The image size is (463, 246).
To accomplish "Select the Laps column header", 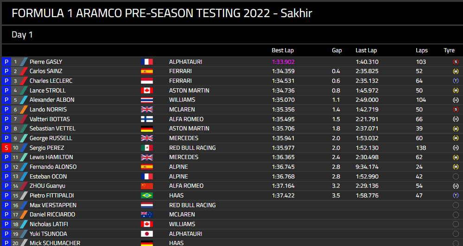I will pyautogui.click(x=422, y=50).
